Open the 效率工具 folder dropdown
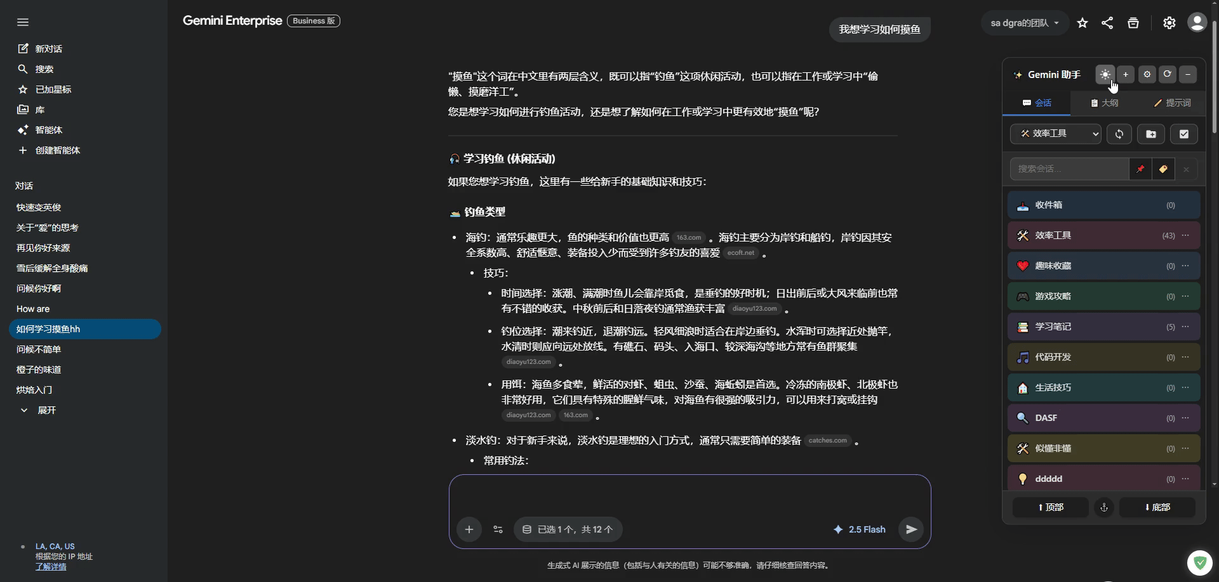 tap(1056, 134)
